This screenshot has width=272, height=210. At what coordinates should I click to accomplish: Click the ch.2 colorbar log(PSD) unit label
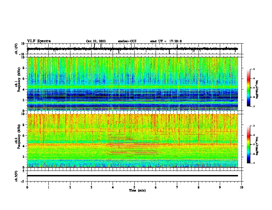click(x=257, y=146)
